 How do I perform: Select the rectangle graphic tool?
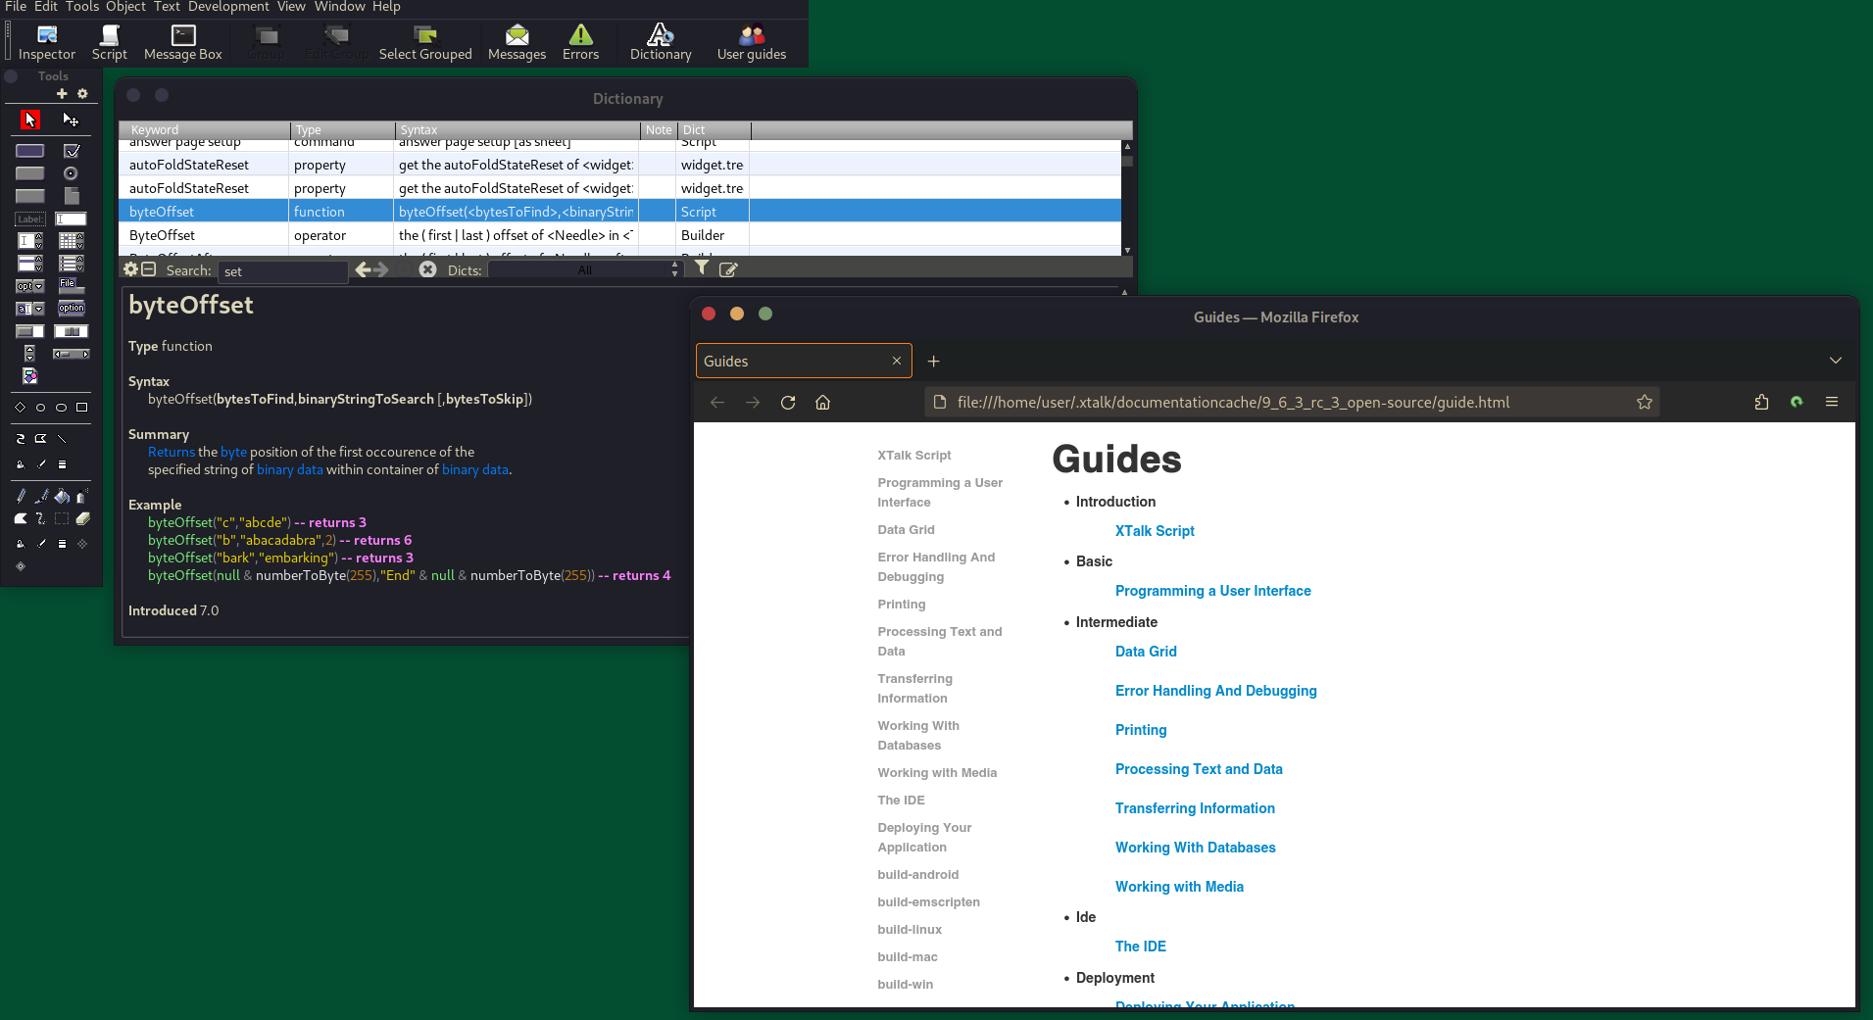pyautogui.click(x=81, y=407)
